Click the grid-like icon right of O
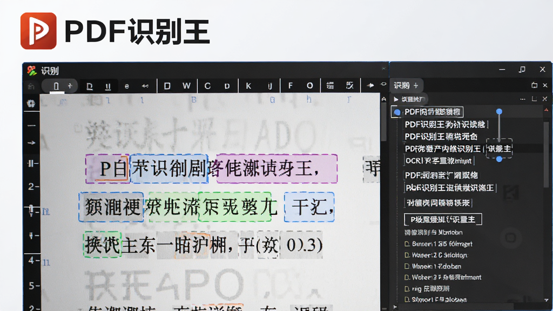 [x=330, y=86]
